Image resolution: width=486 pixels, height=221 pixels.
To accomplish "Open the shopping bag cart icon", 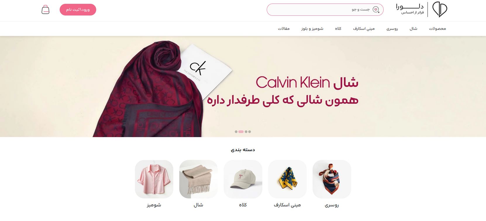I will click(45, 10).
